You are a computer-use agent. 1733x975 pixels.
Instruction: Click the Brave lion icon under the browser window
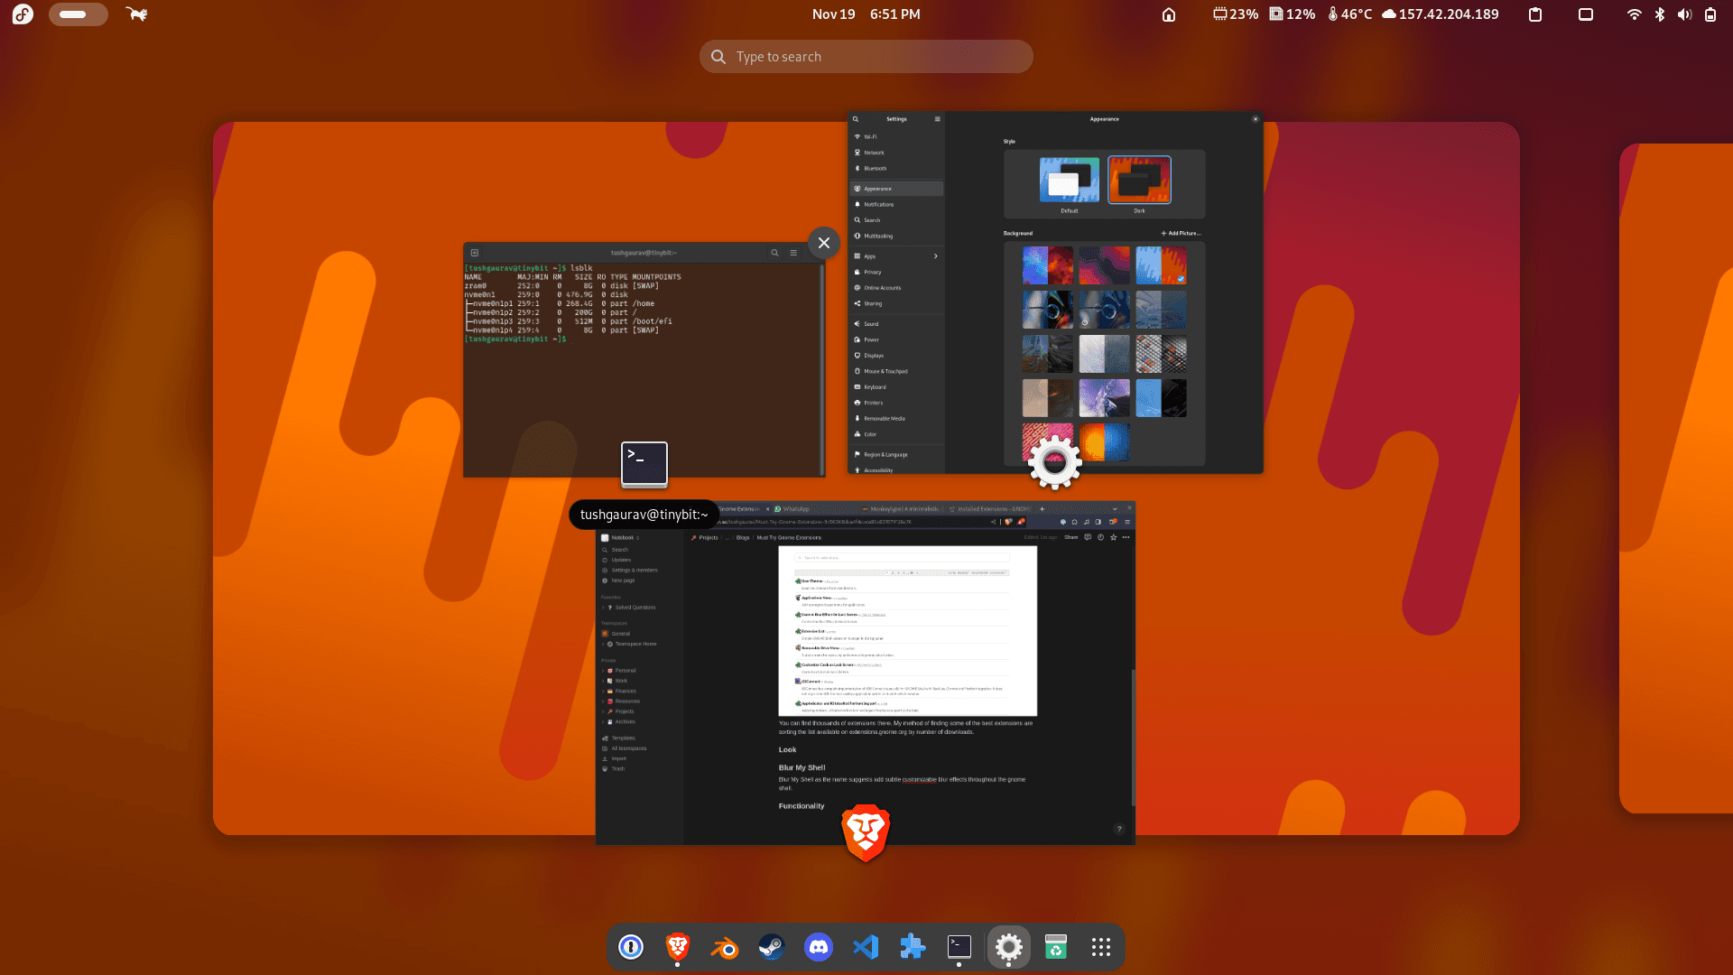(866, 832)
